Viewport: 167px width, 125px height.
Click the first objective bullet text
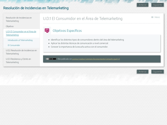point(88,40)
